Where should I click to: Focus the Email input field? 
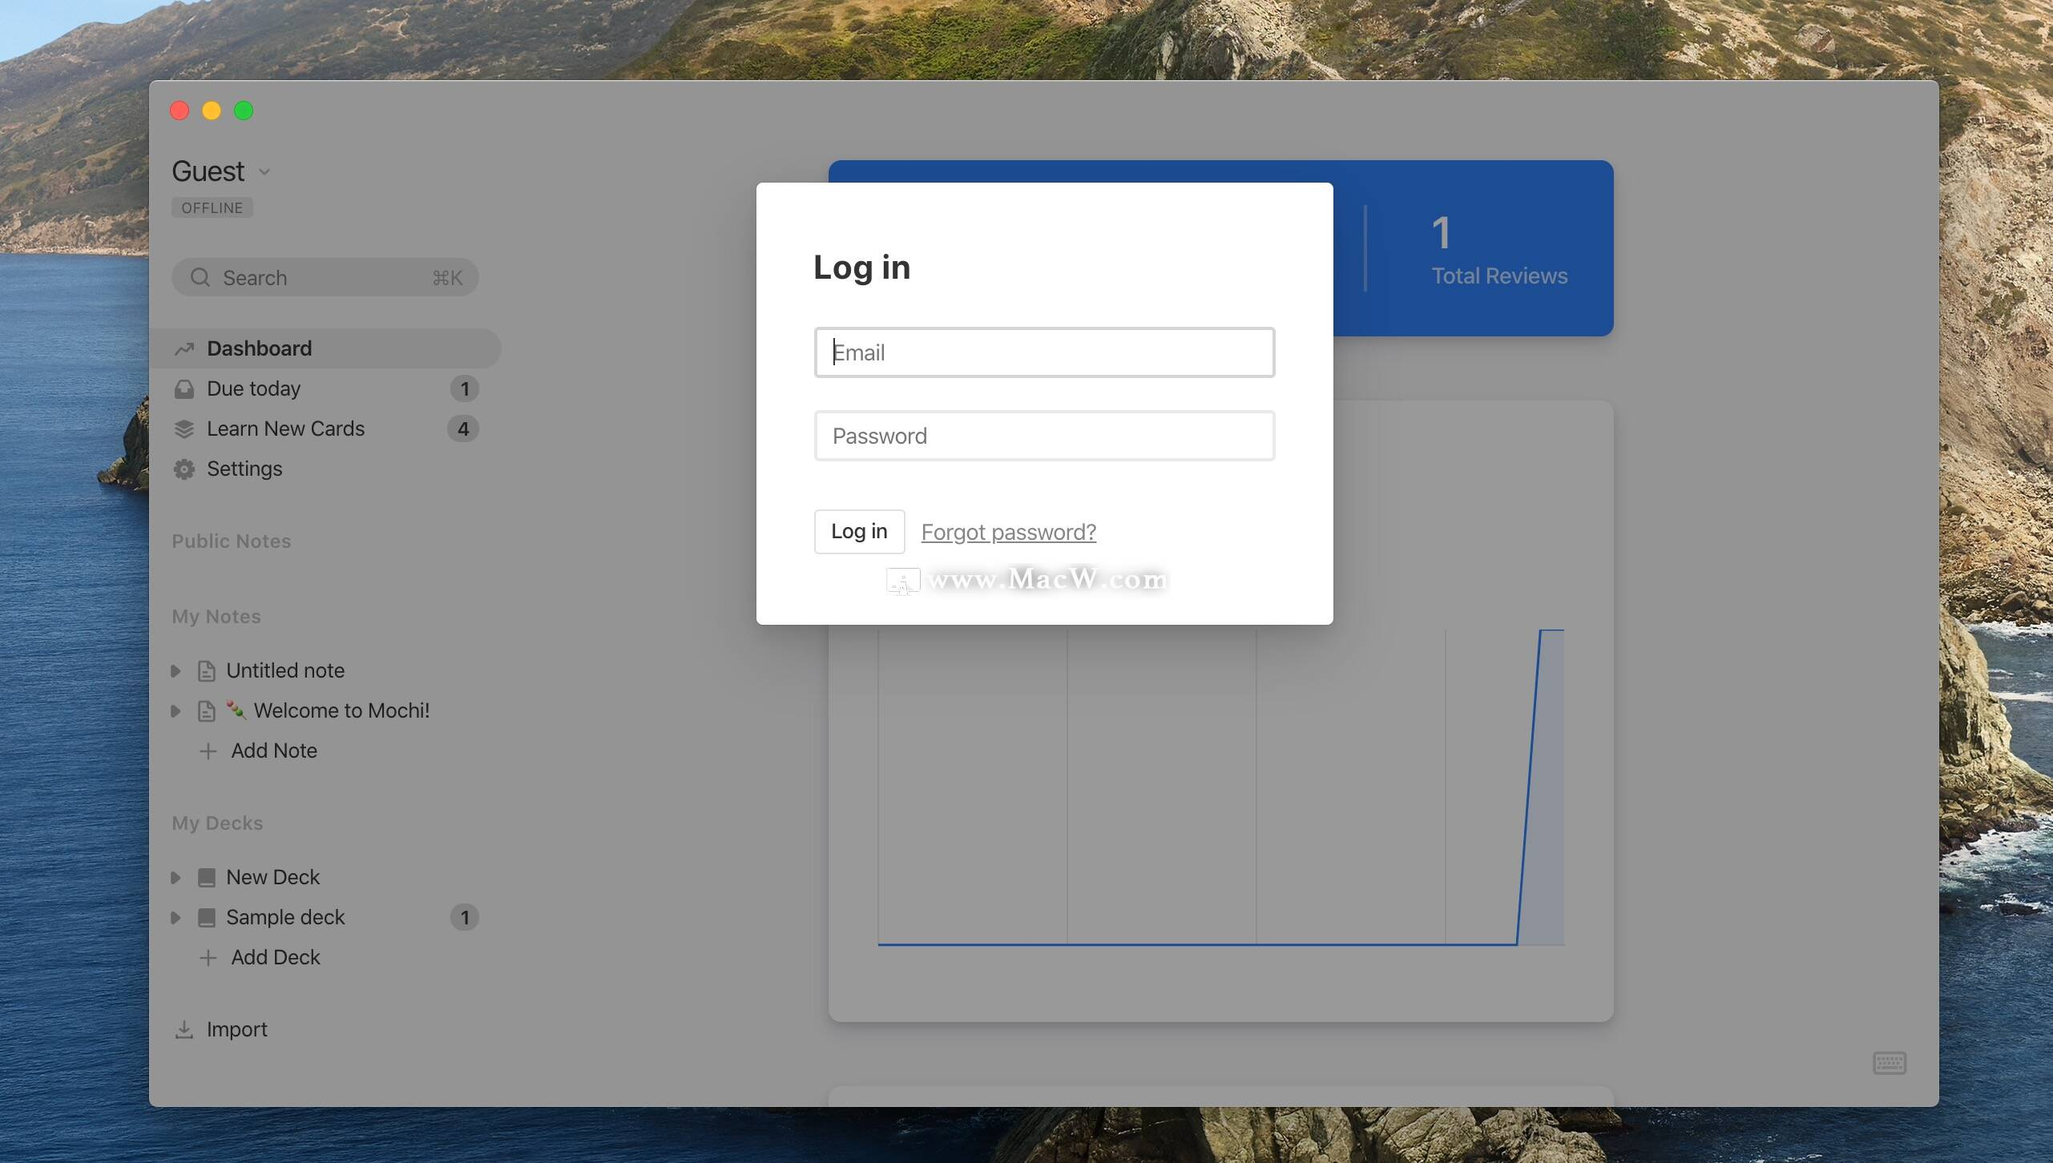click(1043, 352)
